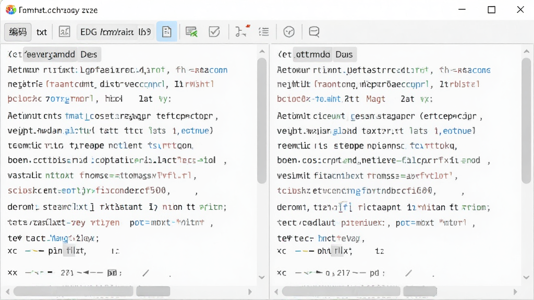Viewport: 534px width, 300px height.
Task: Minimize the application window
Action: click(462, 9)
